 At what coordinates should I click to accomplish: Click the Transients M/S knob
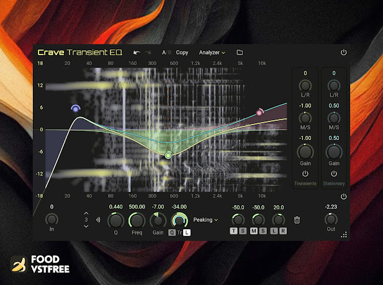[305, 118]
